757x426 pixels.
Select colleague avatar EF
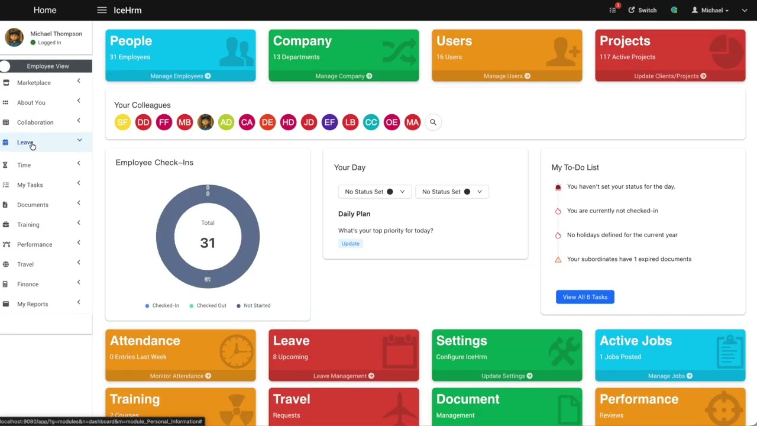[x=329, y=122]
